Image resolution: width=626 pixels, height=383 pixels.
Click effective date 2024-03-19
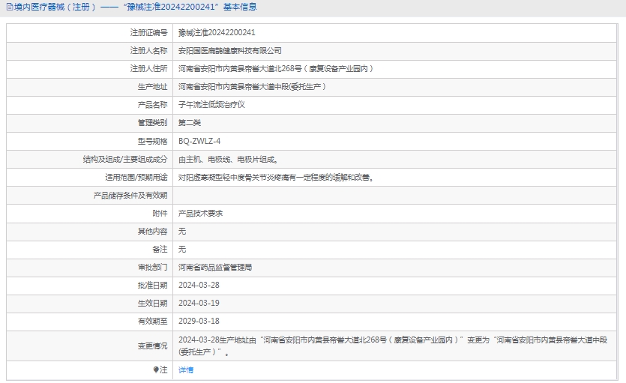pos(199,303)
